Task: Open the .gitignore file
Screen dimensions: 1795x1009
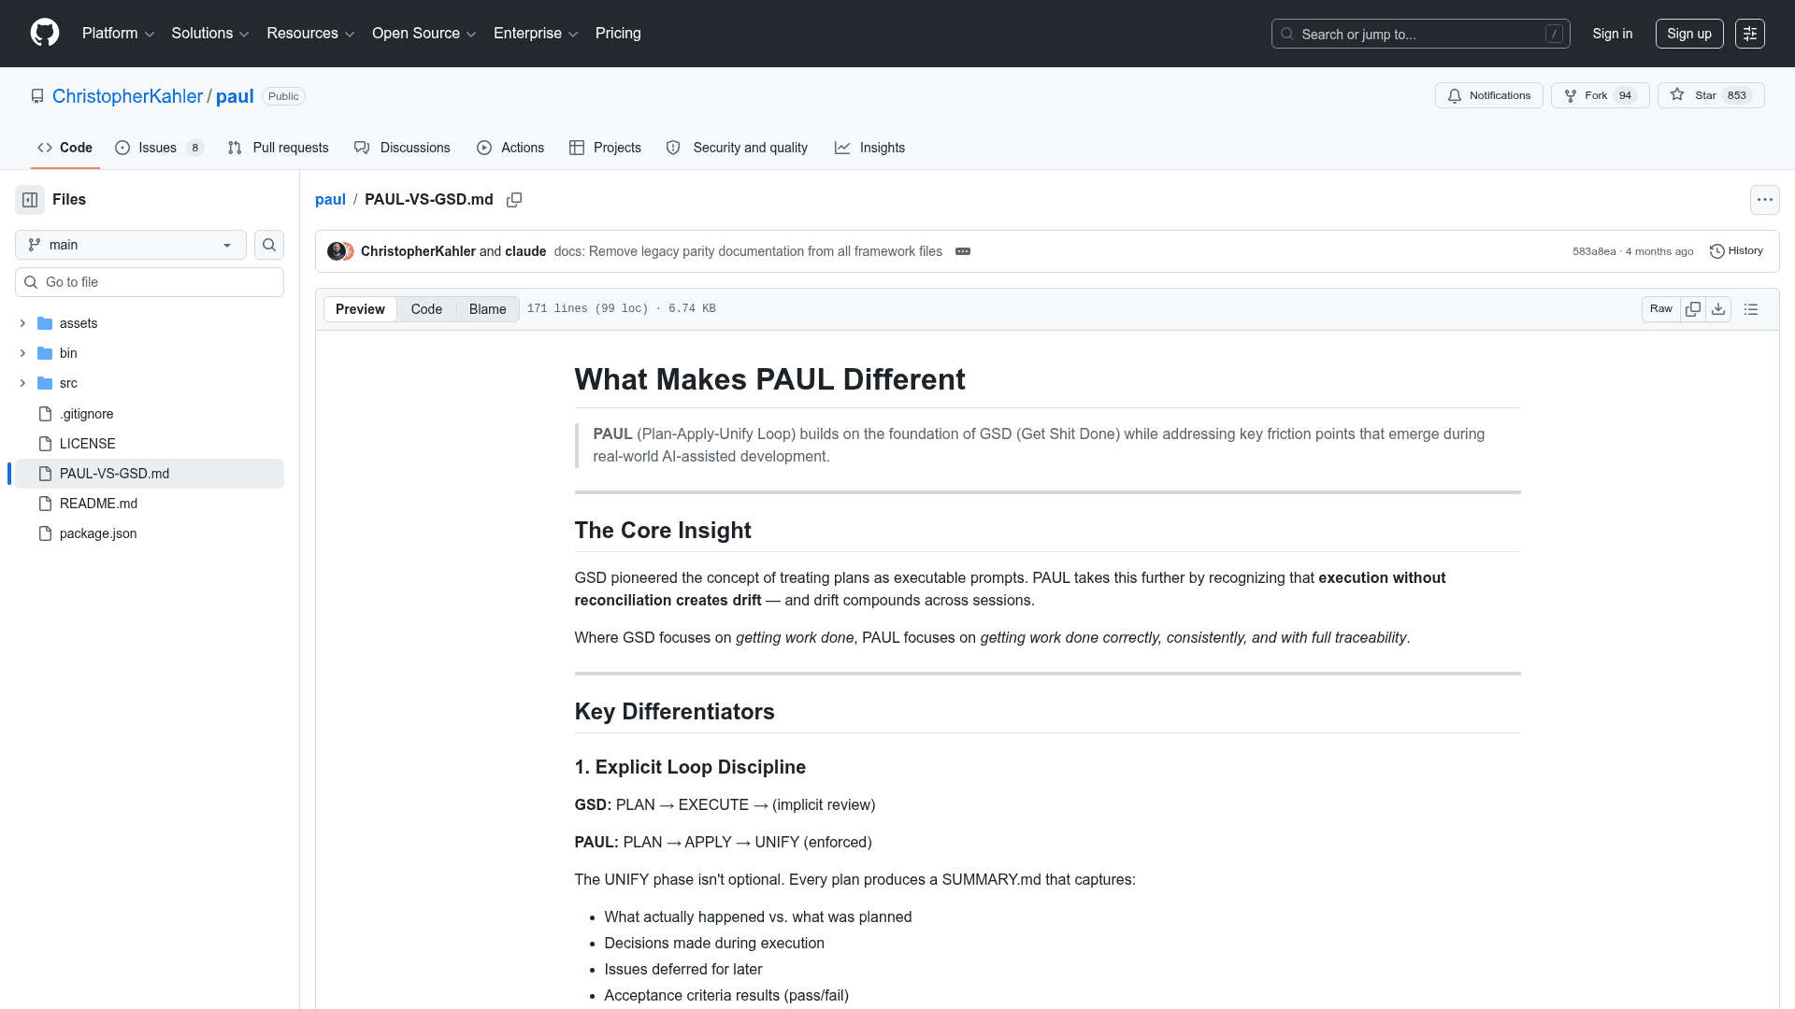Action: coord(150,414)
